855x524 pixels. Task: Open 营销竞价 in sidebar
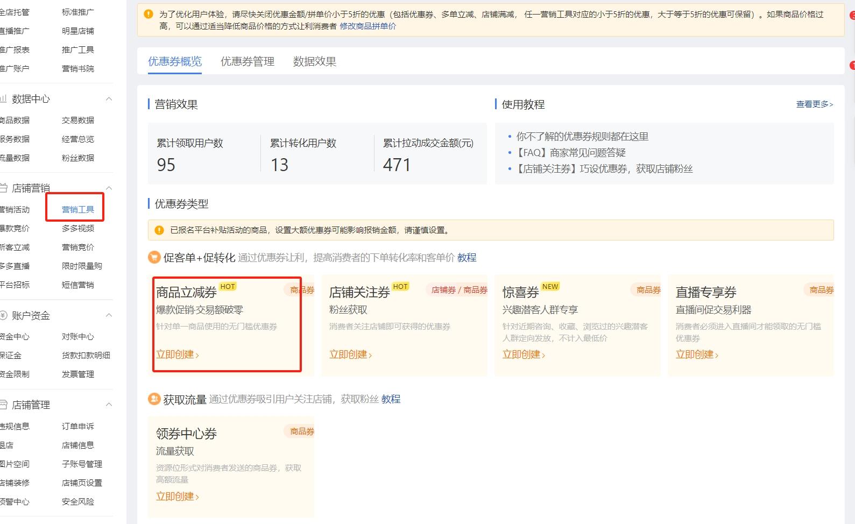pyautogui.click(x=78, y=247)
